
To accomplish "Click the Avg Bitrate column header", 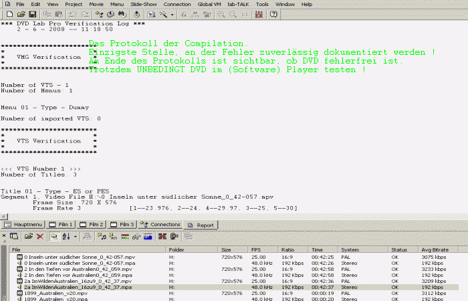I will point(439,249).
